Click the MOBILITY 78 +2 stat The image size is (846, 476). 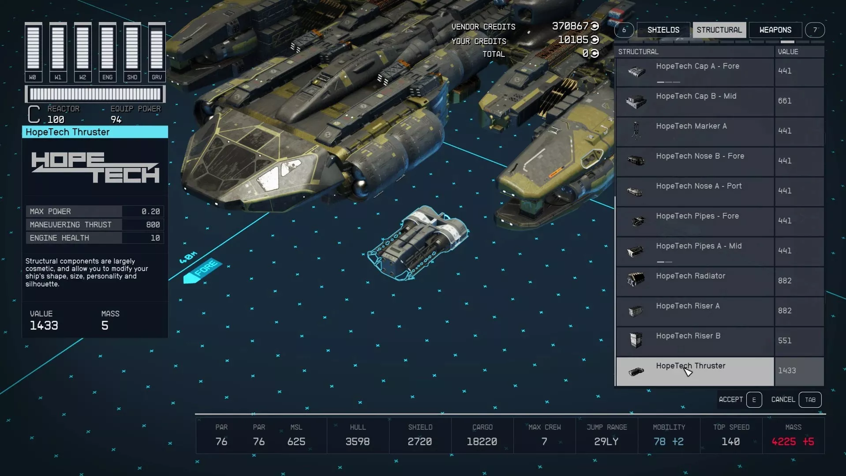tap(669, 435)
